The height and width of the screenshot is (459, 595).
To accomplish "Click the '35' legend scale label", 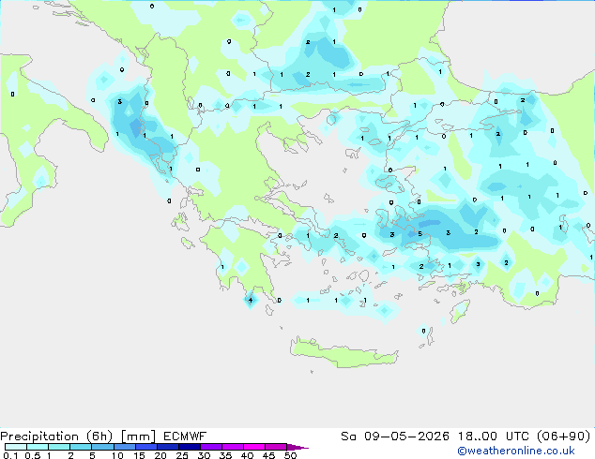I will [x=225, y=455].
